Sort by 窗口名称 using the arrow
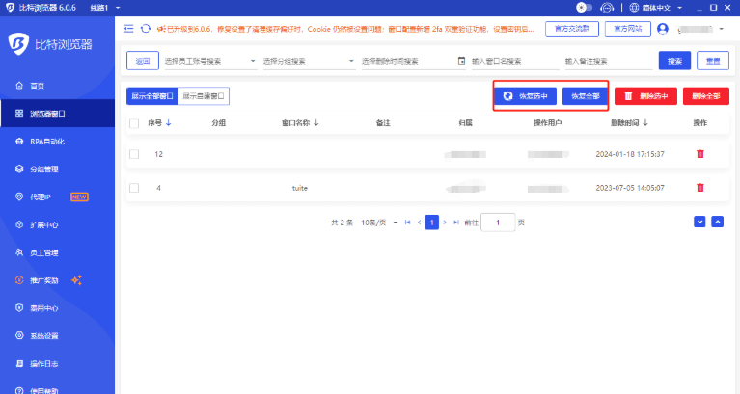This screenshot has width=740, height=394. [316, 123]
